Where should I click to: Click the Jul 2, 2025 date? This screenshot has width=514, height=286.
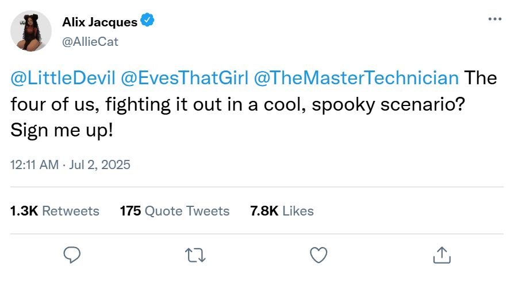[99, 165]
